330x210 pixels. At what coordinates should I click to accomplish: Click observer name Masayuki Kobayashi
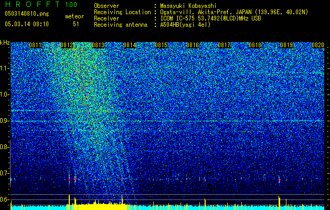pos(188,6)
